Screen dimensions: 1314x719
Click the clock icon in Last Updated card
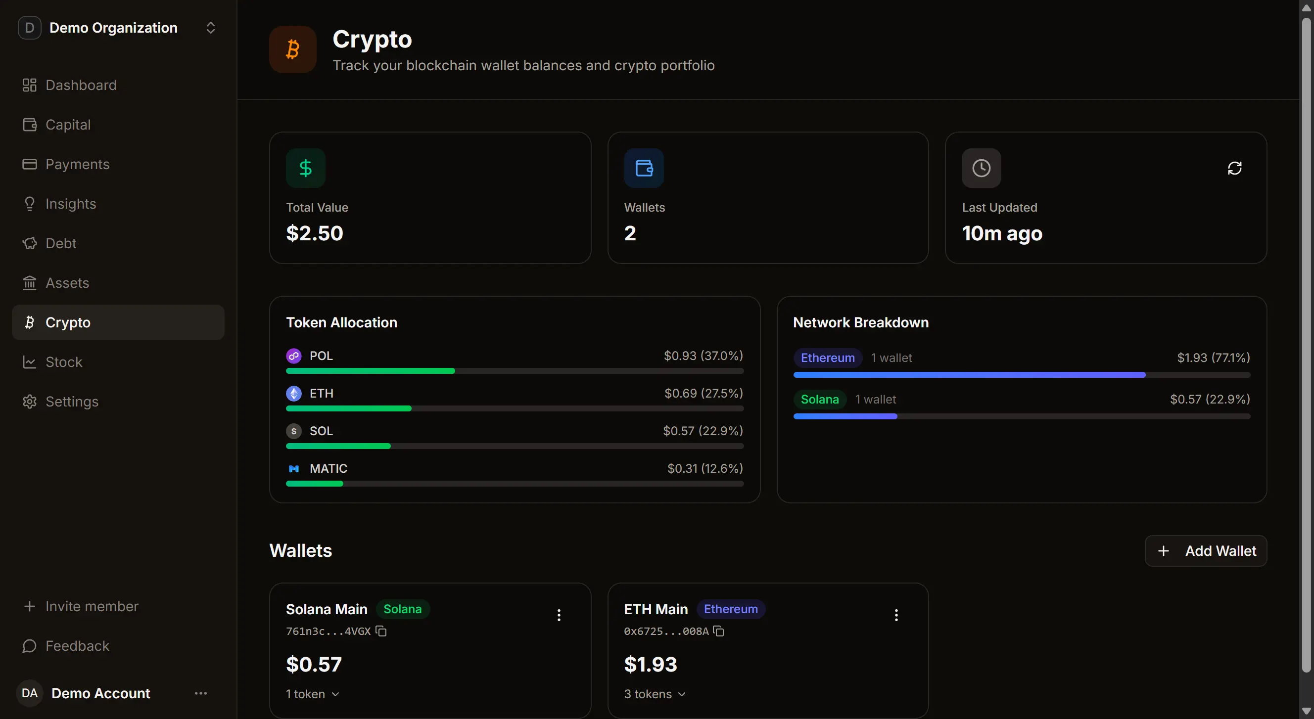982,168
